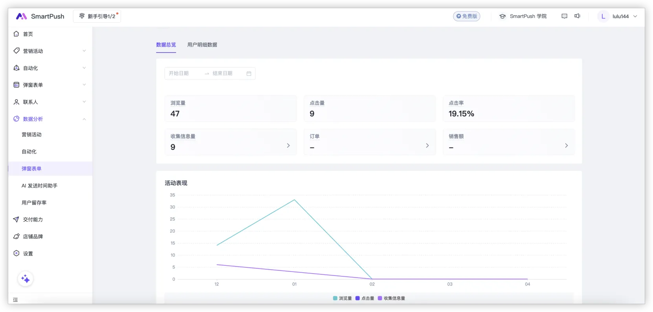Screen dimensions: 653x312
Task: Toggle 收集信息量 series in chart legend
Action: tap(391, 298)
